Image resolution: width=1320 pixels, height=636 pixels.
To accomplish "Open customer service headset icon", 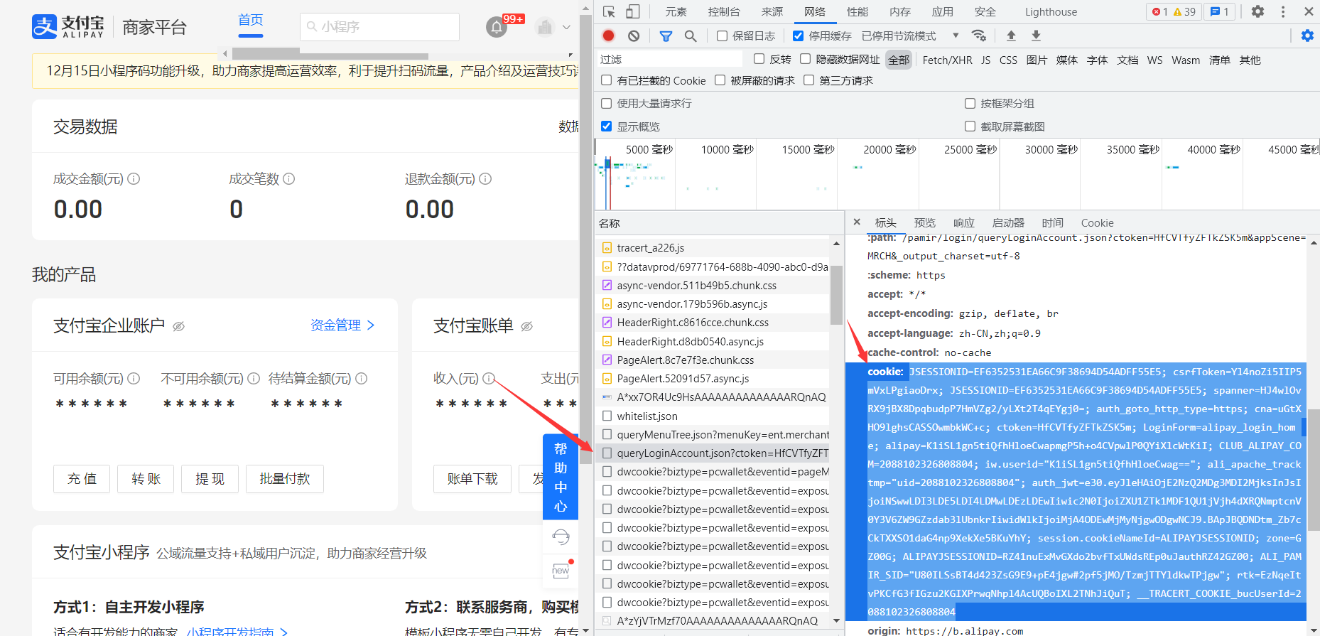I will pyautogui.click(x=561, y=537).
